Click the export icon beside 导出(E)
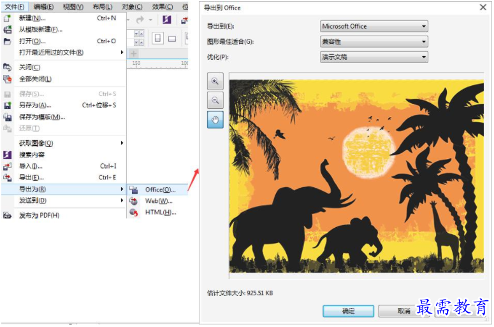The image size is (494, 327). 7,177
